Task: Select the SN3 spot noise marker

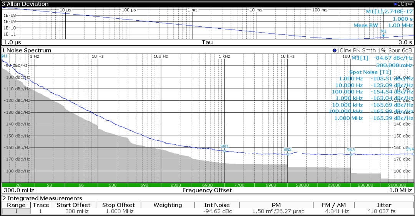Action: tap(351, 155)
